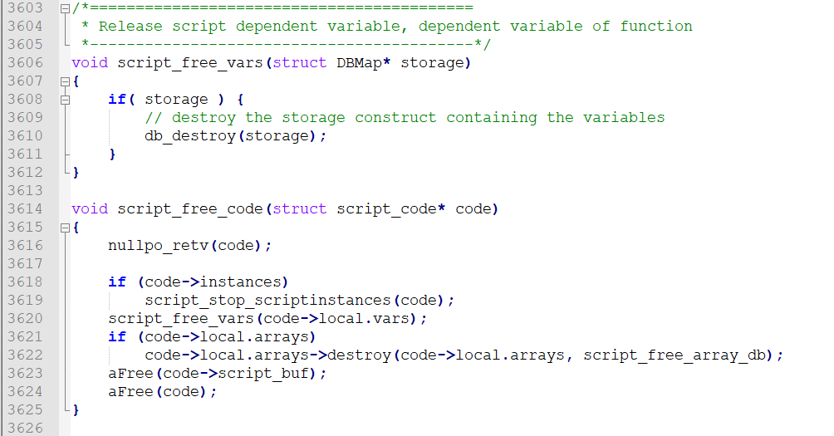Collapse the if storage block at line 3608
834x436 pixels.
click(x=65, y=100)
